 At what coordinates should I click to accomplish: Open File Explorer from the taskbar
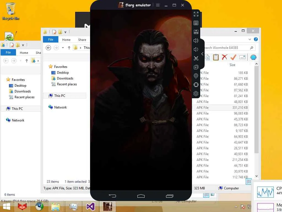pos(56,207)
